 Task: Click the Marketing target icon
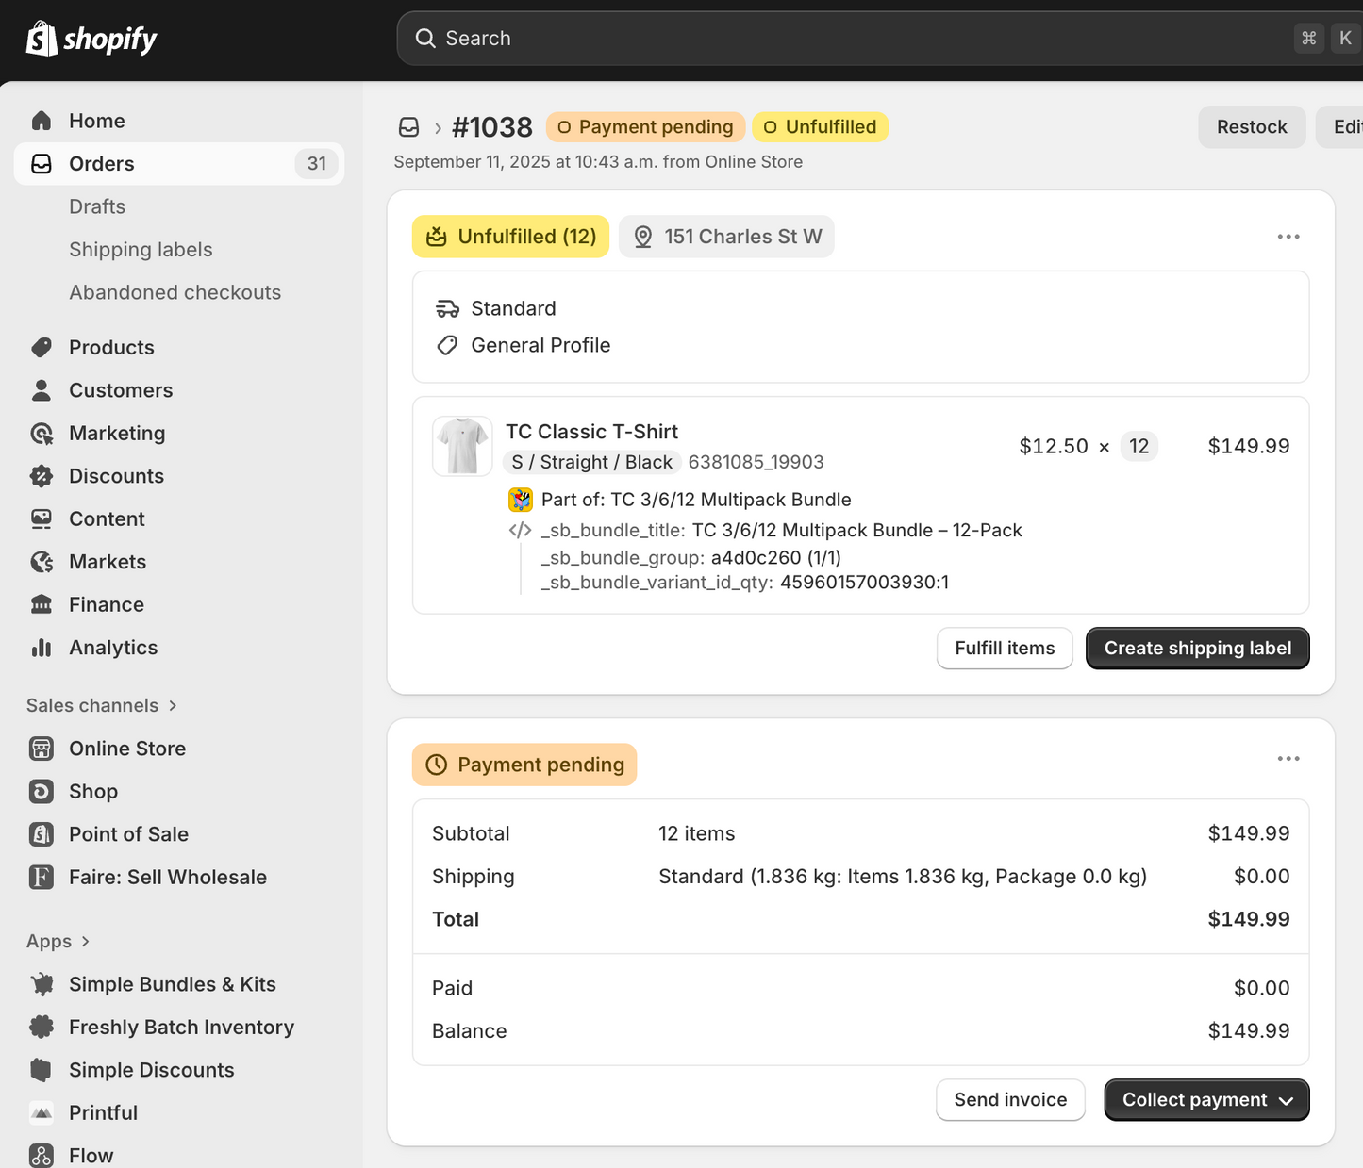point(42,434)
